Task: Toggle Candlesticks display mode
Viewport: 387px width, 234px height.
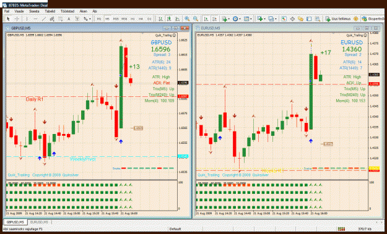Action: tap(169, 19)
